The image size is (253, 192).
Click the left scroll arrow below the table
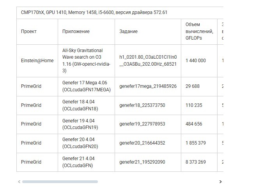point(19,182)
